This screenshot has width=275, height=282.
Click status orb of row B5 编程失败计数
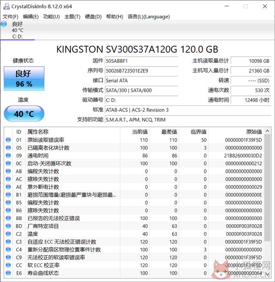click(x=8, y=203)
